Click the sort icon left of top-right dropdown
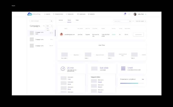 133,21
